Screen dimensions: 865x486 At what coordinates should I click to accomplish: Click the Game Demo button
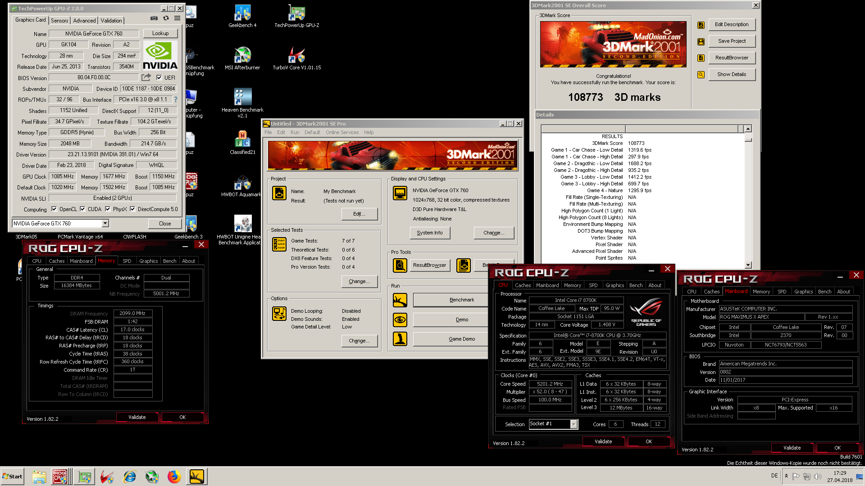pos(451,339)
